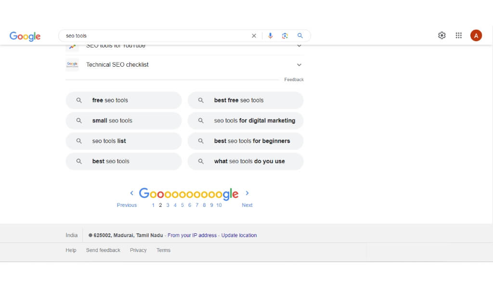The image size is (493, 288).
Task: Search related term small seo tools
Action: pos(124,120)
